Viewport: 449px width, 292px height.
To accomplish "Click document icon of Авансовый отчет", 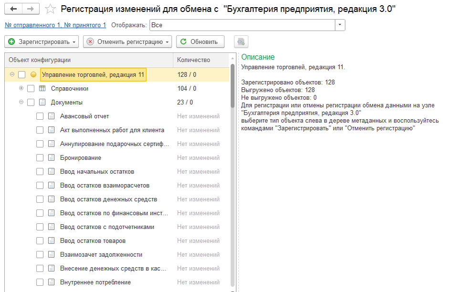I will pyautogui.click(x=51, y=116).
